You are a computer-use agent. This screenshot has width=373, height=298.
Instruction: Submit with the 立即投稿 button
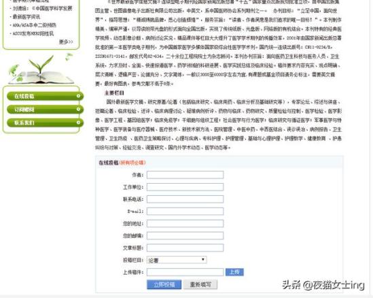tap(164, 284)
